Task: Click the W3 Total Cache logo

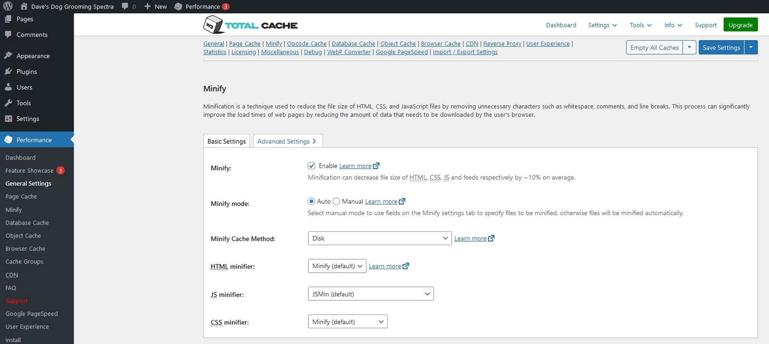Action: pyautogui.click(x=250, y=25)
